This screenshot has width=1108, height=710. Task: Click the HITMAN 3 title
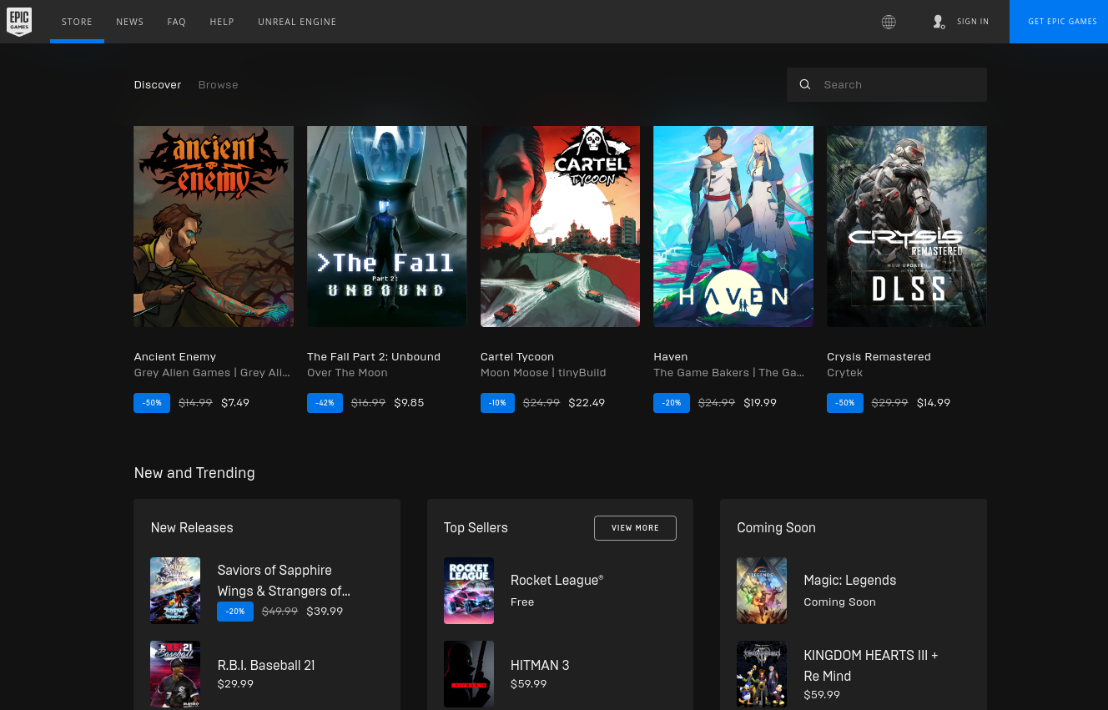(540, 665)
